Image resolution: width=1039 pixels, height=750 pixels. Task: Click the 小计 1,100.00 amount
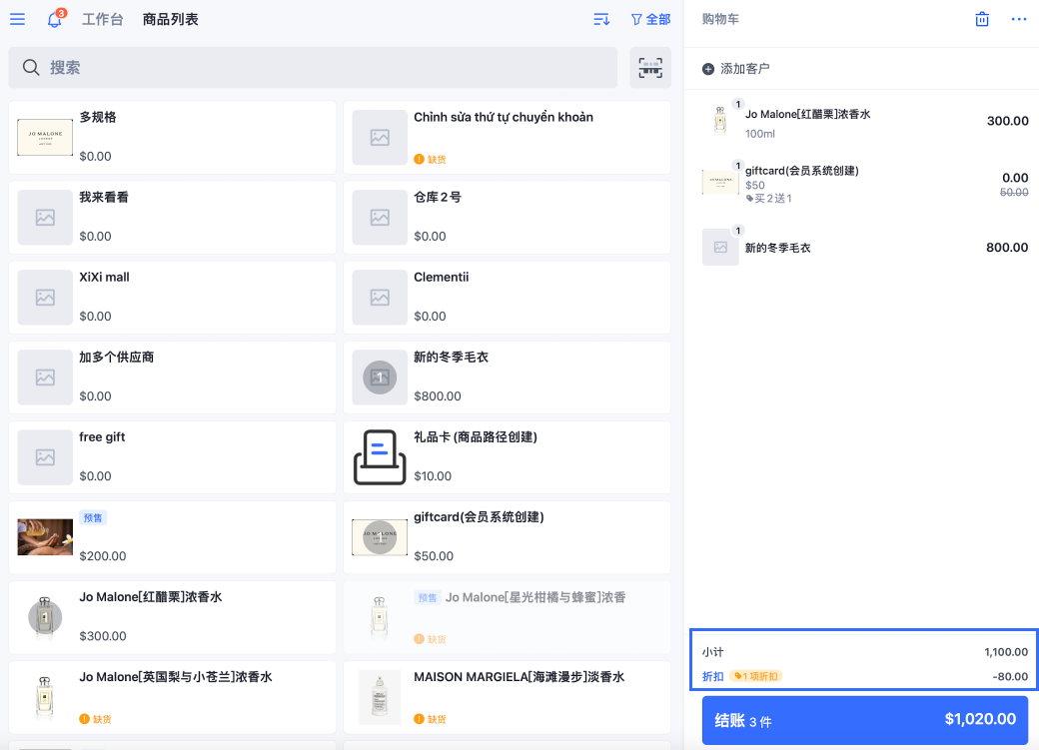pyautogui.click(x=1006, y=652)
